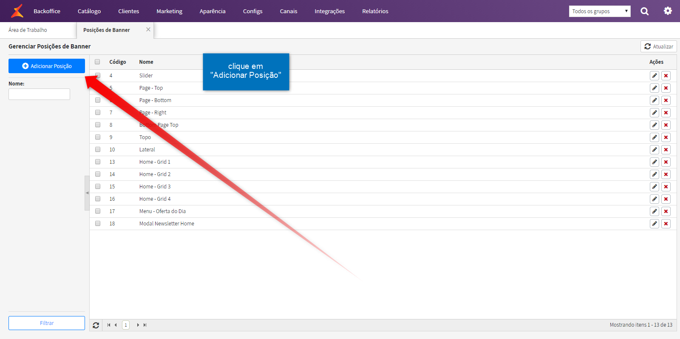Edit the Page - Bottom position
This screenshot has width=680, height=339.
[x=654, y=100]
